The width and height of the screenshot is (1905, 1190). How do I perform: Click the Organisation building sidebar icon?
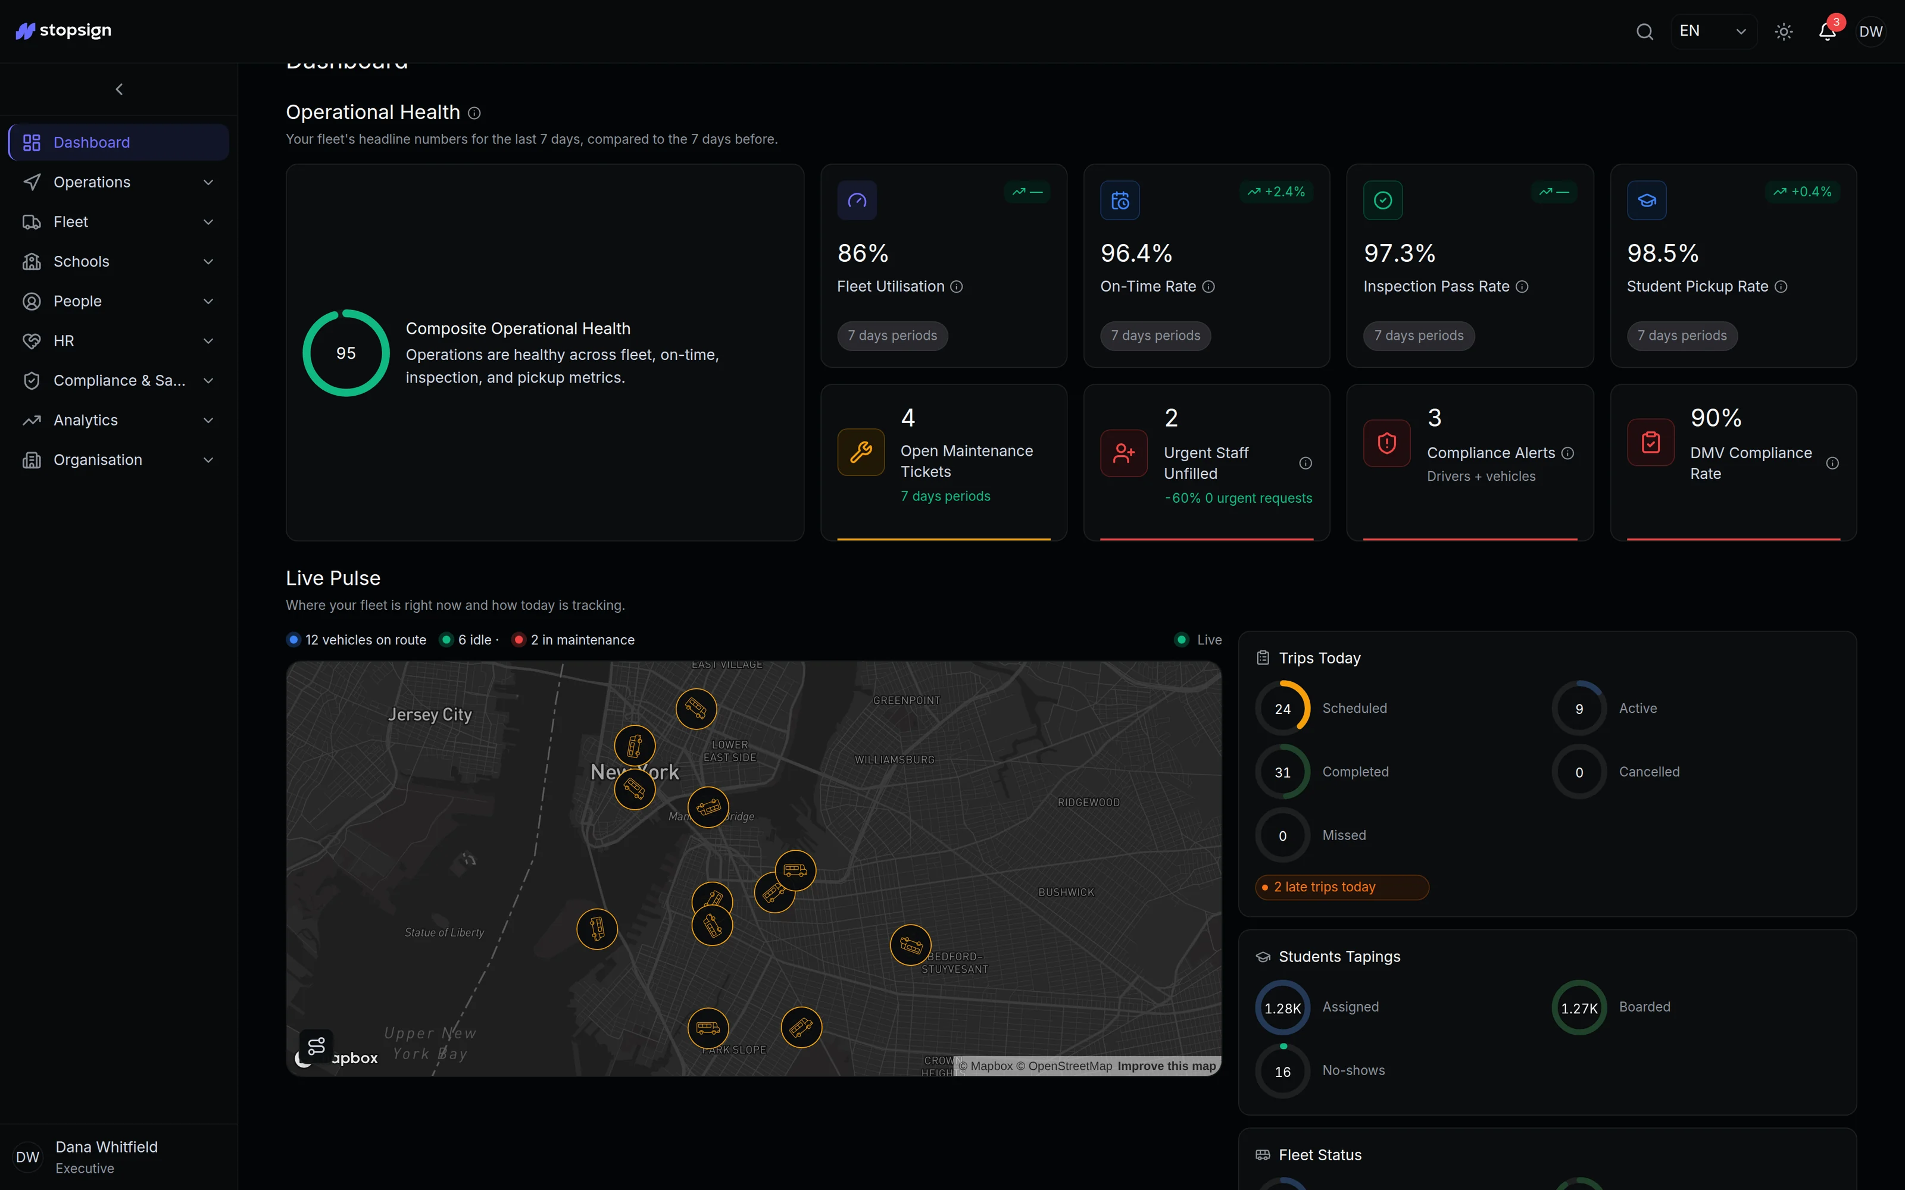tap(32, 459)
